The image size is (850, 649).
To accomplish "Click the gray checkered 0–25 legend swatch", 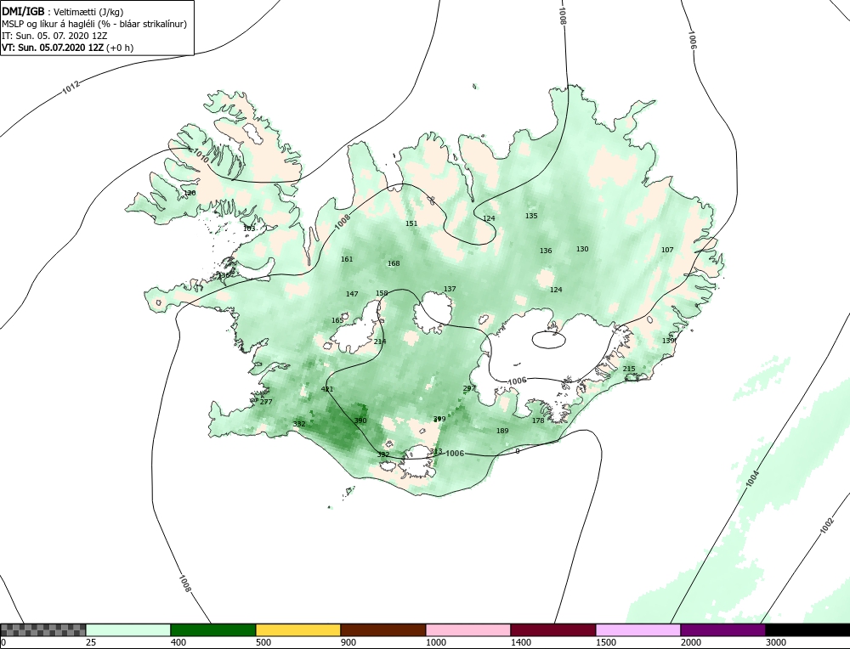I will coord(43,629).
